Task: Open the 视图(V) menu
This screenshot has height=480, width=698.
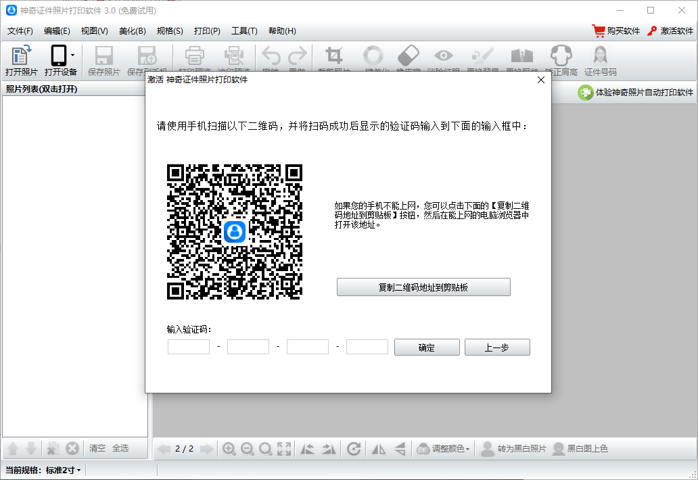Action: click(95, 30)
